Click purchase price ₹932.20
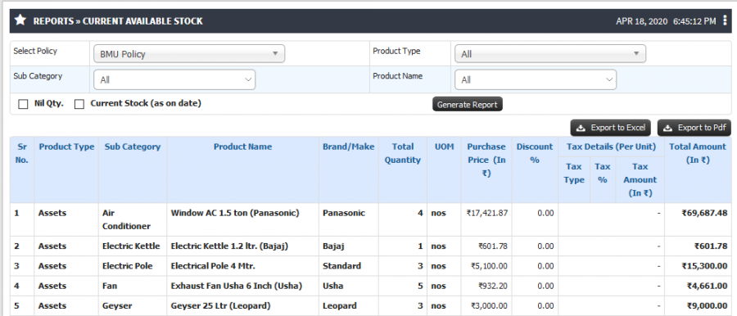Screen dimensions: 737x316 click(x=493, y=286)
